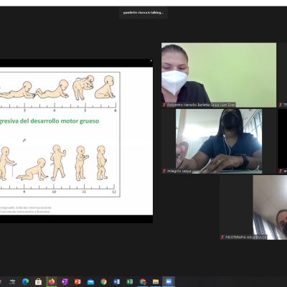Screen dimensions: 287x287
Task: Select the Zoom app taskbar icon
Action: point(169,281)
